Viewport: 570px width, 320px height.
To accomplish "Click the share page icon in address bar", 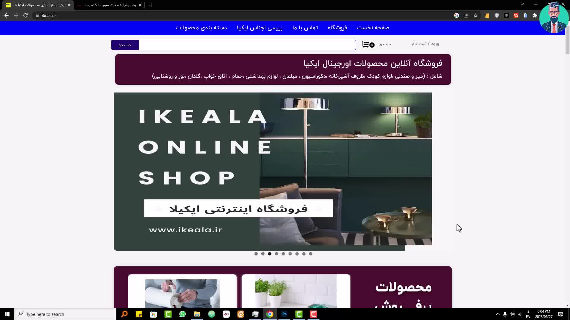I will click(466, 15).
